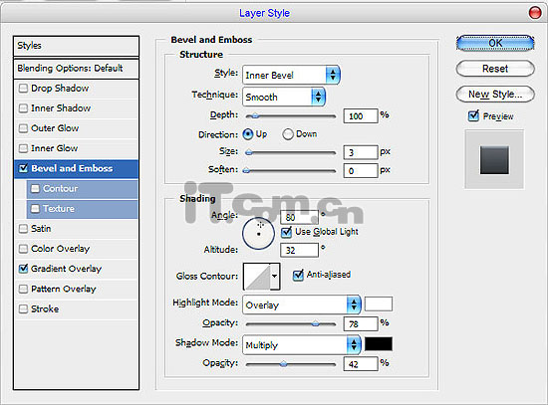
Task: Enable the Pattern Overlay checkbox
Action: tap(23, 289)
